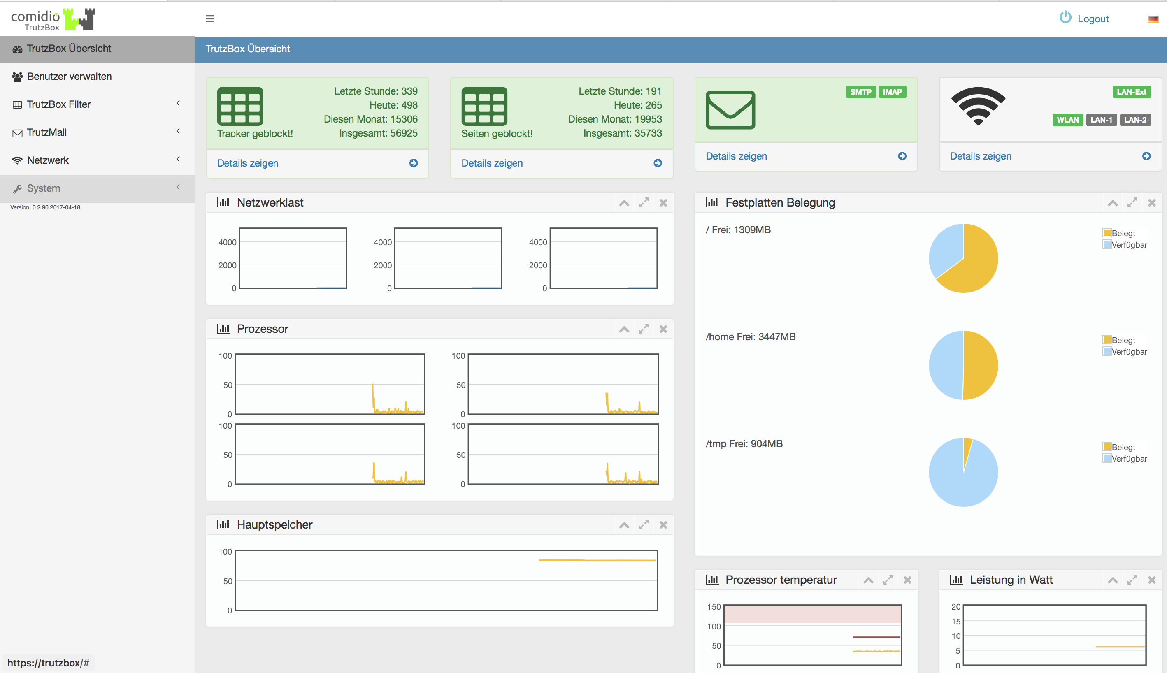Click the SMTP status badge
Image resolution: width=1167 pixels, height=673 pixels.
[860, 92]
